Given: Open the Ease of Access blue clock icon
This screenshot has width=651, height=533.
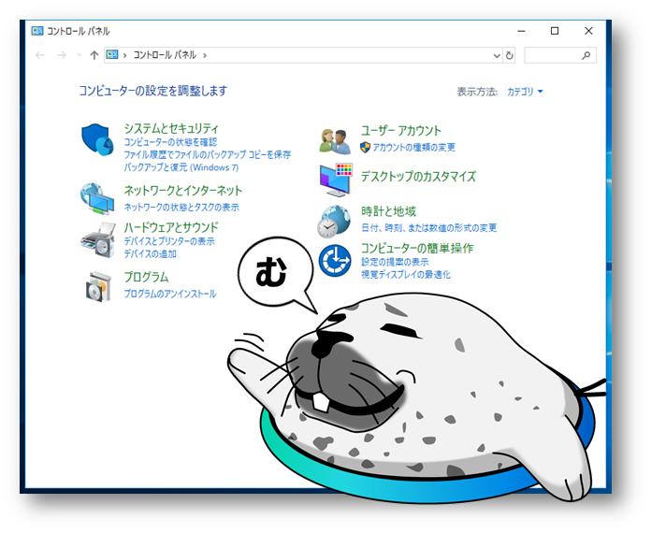Looking at the screenshot, I should click(x=335, y=261).
